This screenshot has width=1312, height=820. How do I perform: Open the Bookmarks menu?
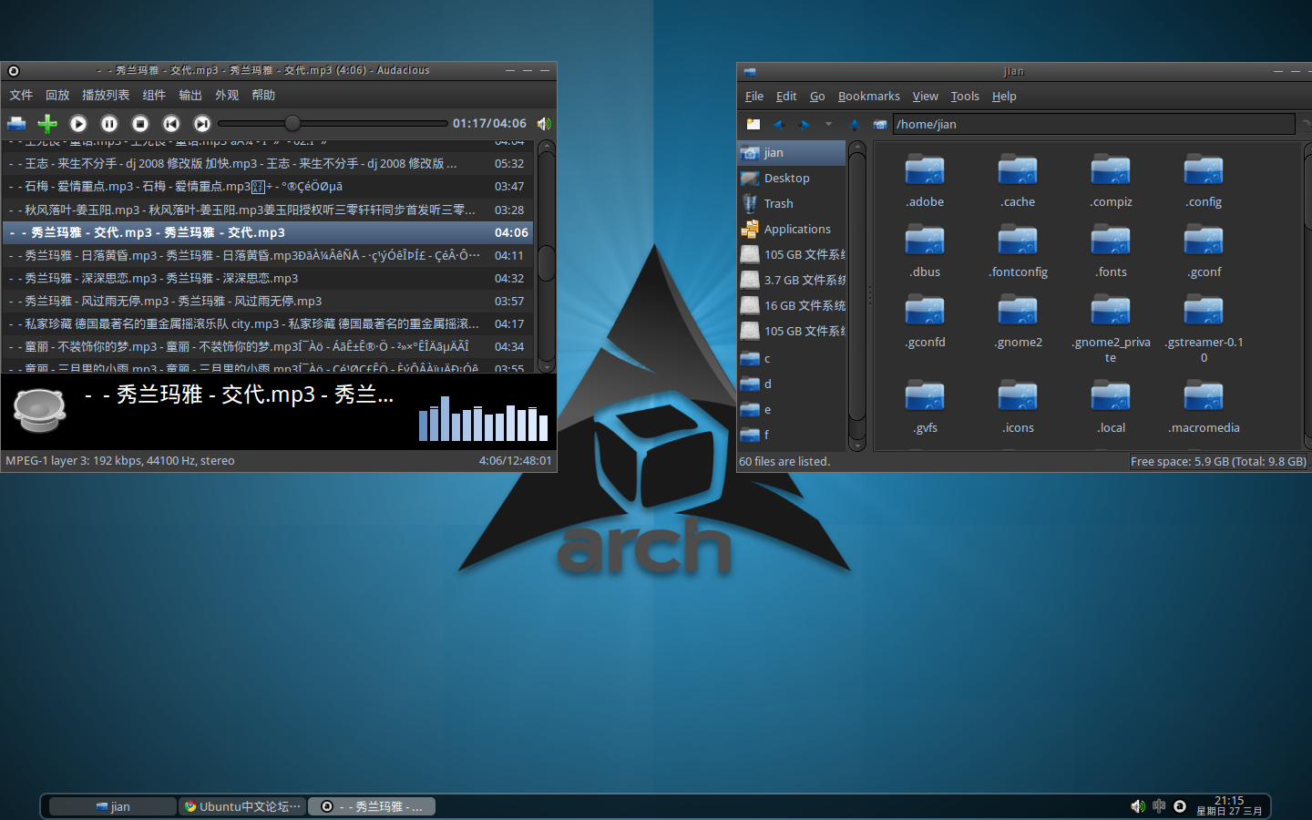point(869,96)
